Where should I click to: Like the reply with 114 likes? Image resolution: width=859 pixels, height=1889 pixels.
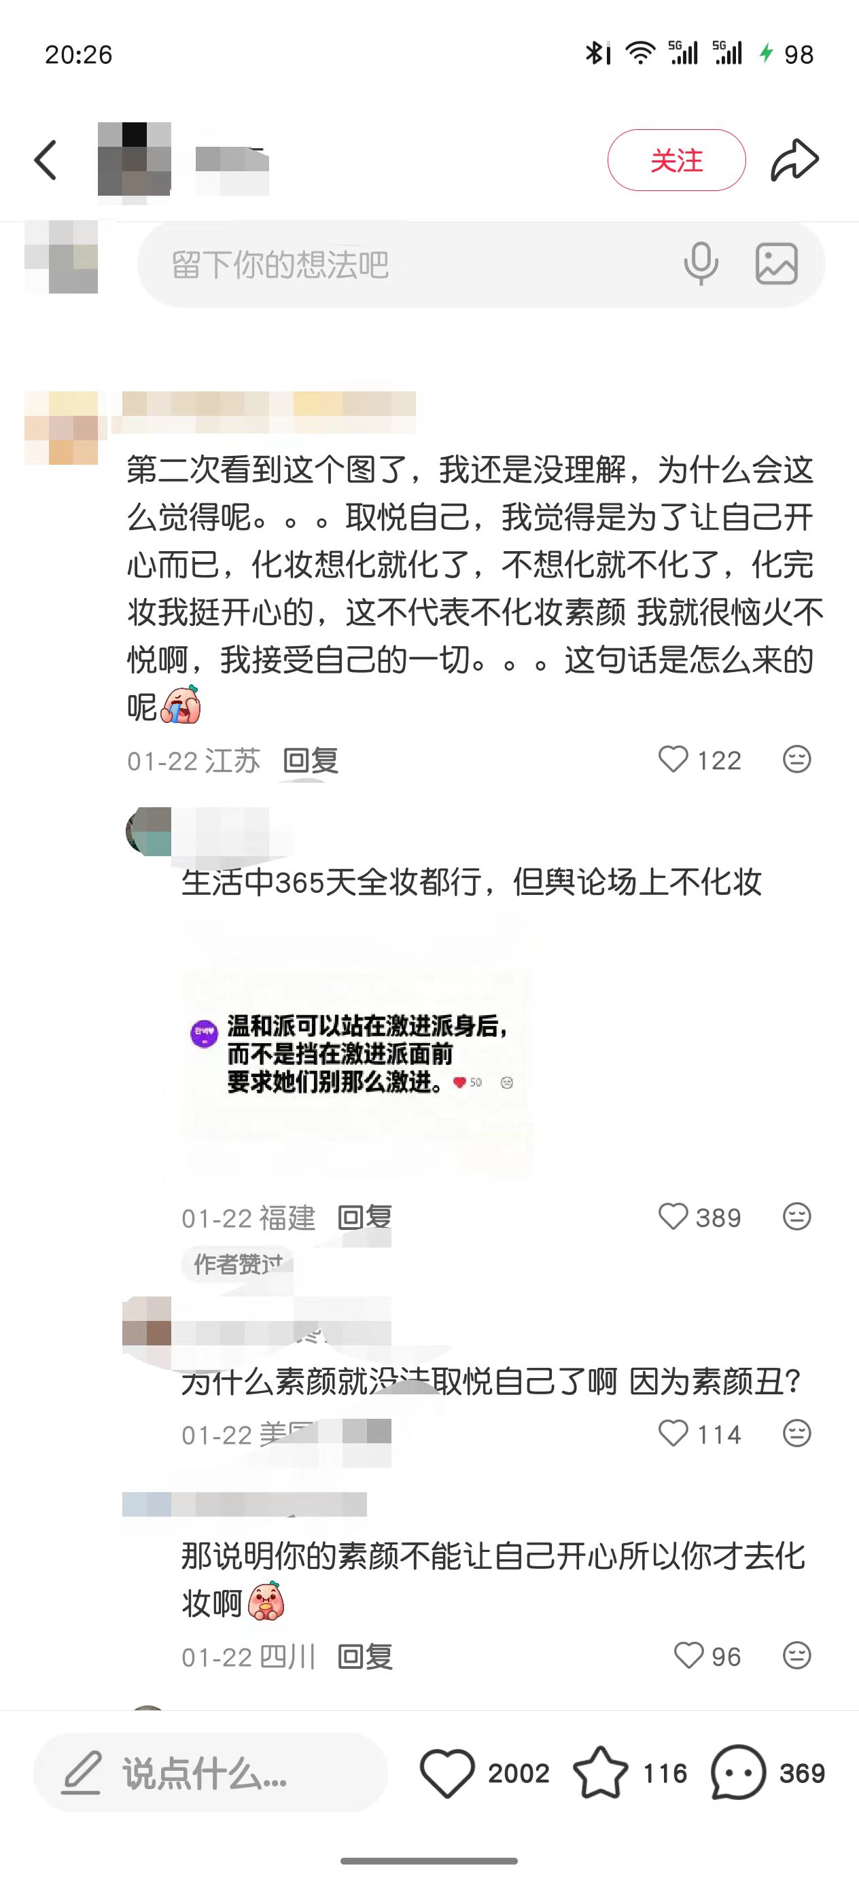pos(673,1433)
